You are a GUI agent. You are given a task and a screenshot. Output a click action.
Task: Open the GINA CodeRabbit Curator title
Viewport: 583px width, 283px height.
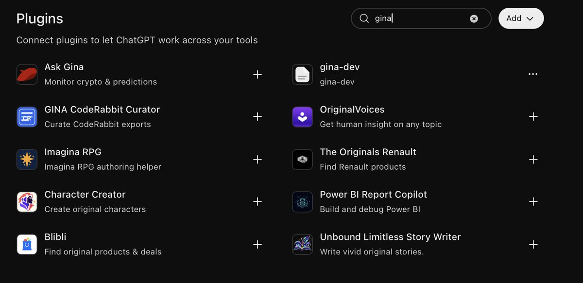[x=102, y=110]
